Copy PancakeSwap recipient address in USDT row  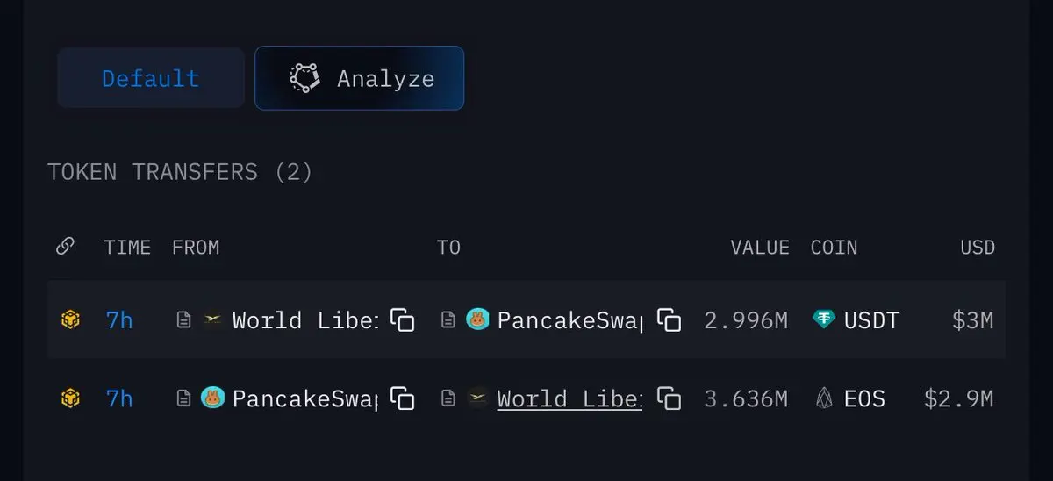click(669, 320)
